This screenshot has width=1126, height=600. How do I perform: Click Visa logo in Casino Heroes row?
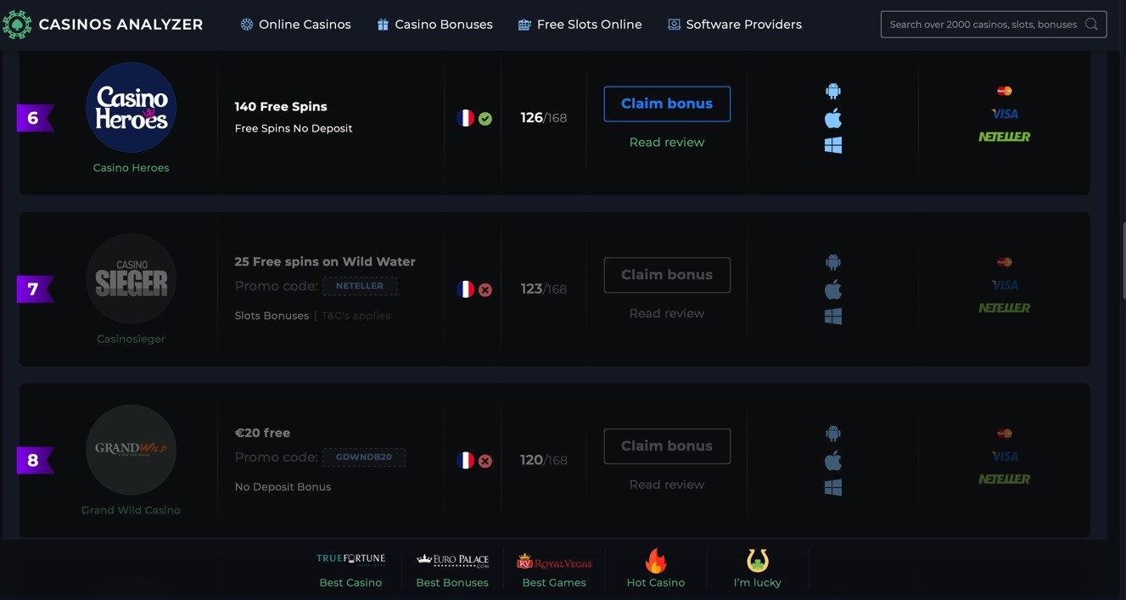[x=1005, y=114]
